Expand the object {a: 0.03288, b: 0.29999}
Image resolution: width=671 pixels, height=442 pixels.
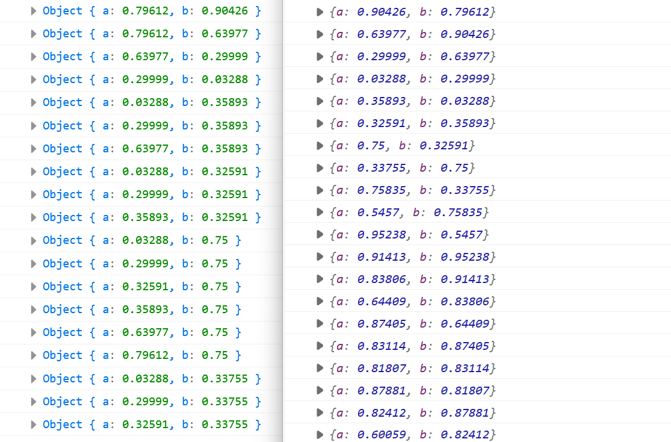click(320, 79)
